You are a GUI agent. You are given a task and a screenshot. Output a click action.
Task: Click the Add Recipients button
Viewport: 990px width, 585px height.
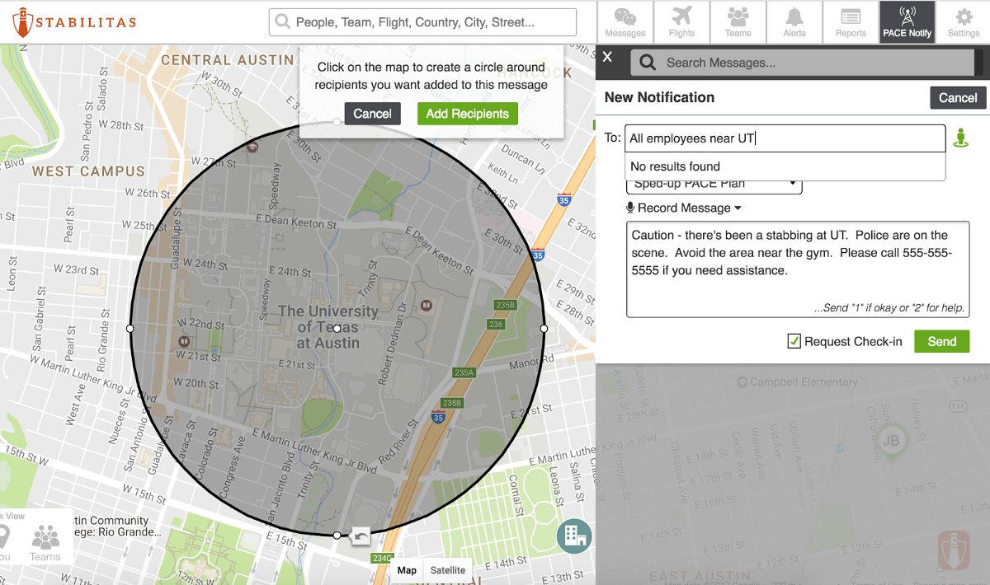coord(467,114)
